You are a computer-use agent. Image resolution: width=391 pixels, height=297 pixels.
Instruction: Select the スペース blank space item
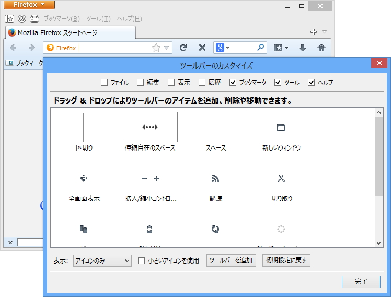pyautogui.click(x=215, y=132)
